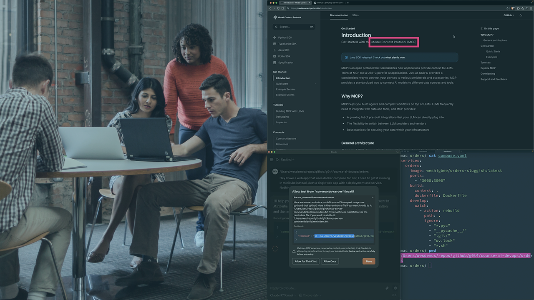This screenshot has height=300, width=534.
Task: Open the Python SDK sidebar link
Action: tap(285, 37)
